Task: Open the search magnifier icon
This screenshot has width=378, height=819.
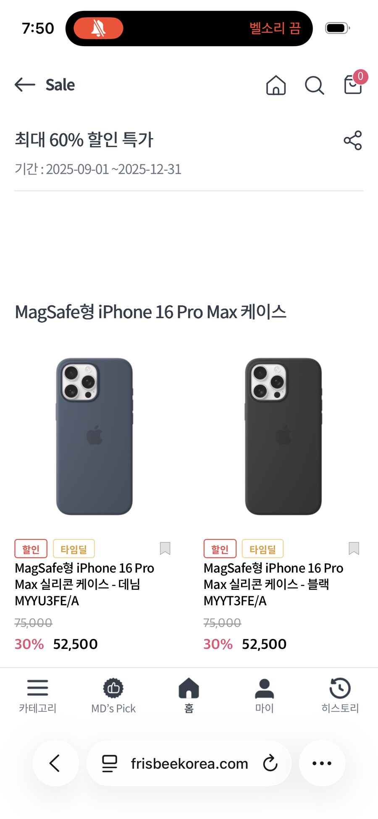Action: coord(314,85)
